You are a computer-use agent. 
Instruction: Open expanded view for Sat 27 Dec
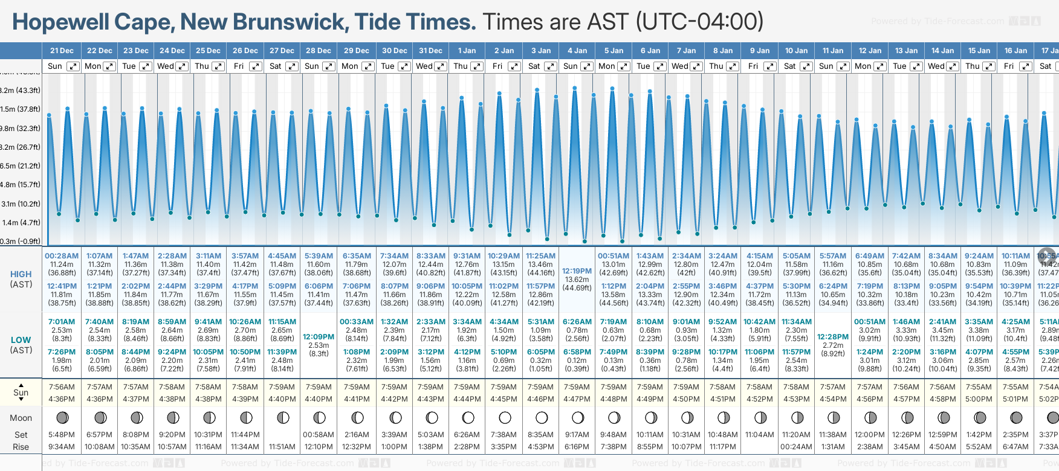(291, 66)
